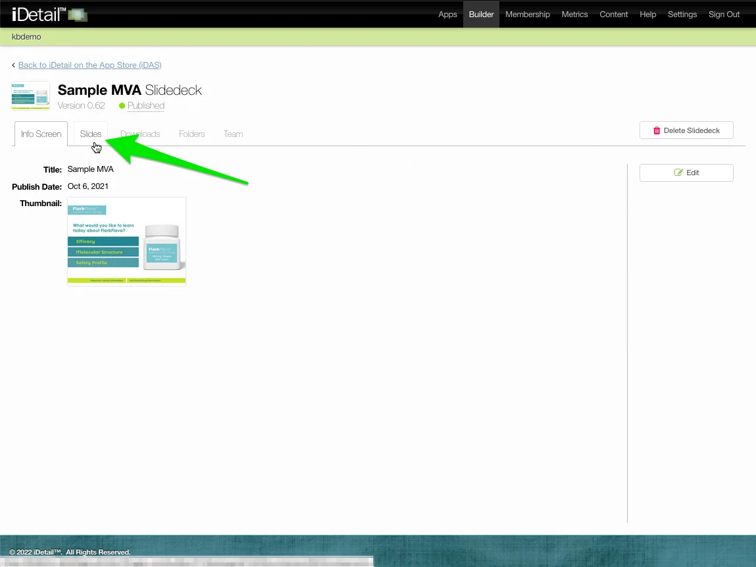Open the Content page
The width and height of the screenshot is (756, 567).
[613, 14]
